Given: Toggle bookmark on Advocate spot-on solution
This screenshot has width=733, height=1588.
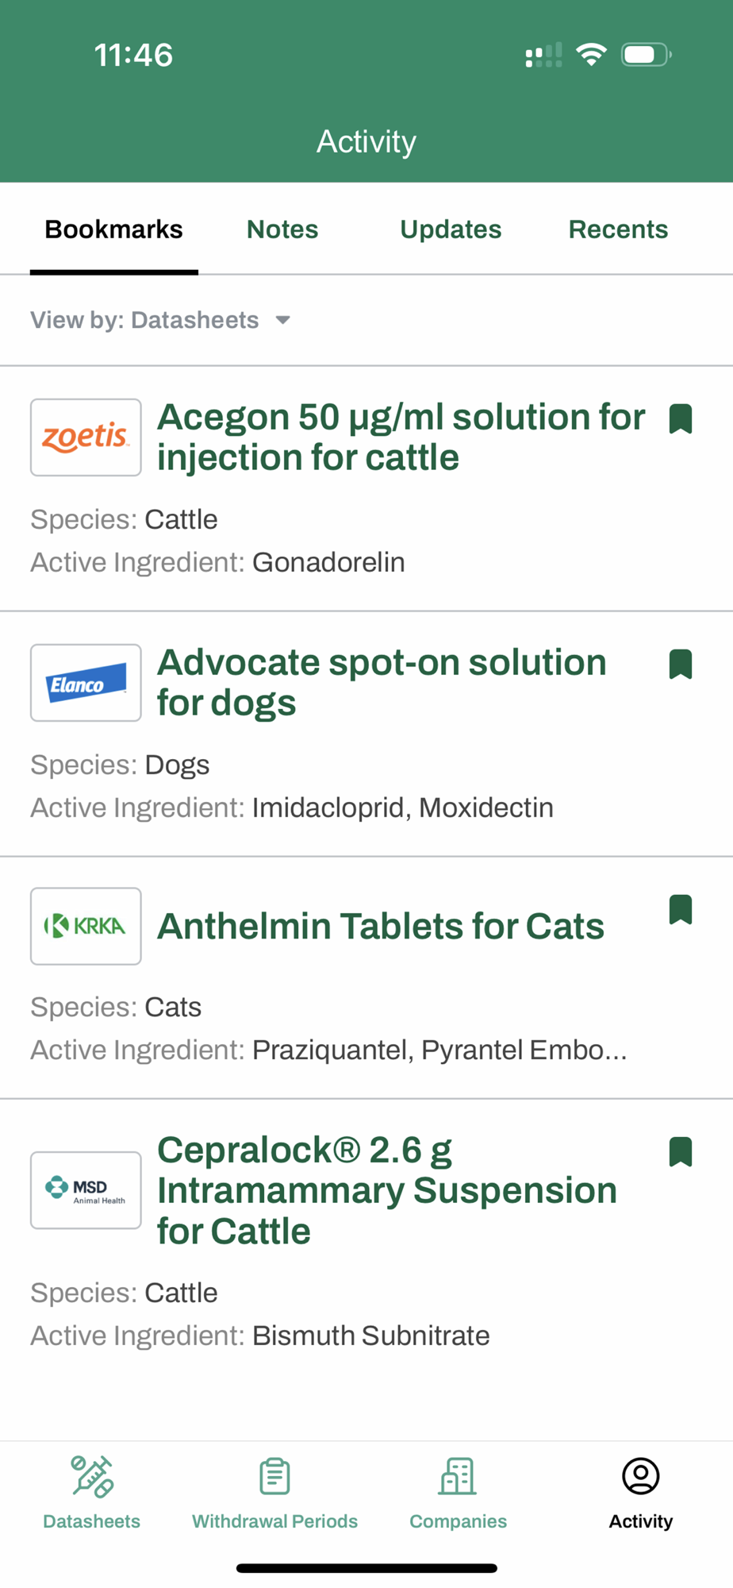Looking at the screenshot, I should [x=681, y=664].
